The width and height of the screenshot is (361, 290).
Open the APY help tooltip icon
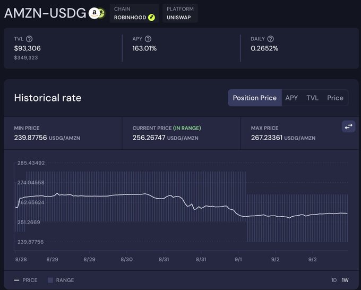tap(148, 39)
